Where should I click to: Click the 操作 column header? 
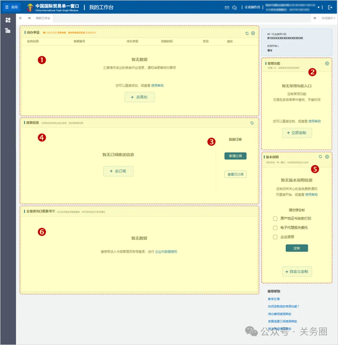coord(230,41)
